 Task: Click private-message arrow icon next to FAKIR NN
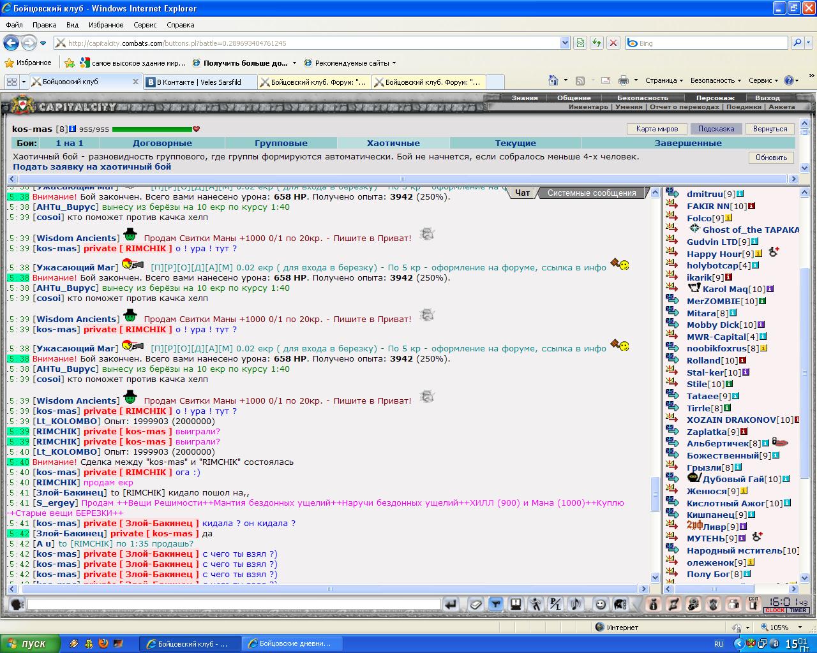(672, 205)
